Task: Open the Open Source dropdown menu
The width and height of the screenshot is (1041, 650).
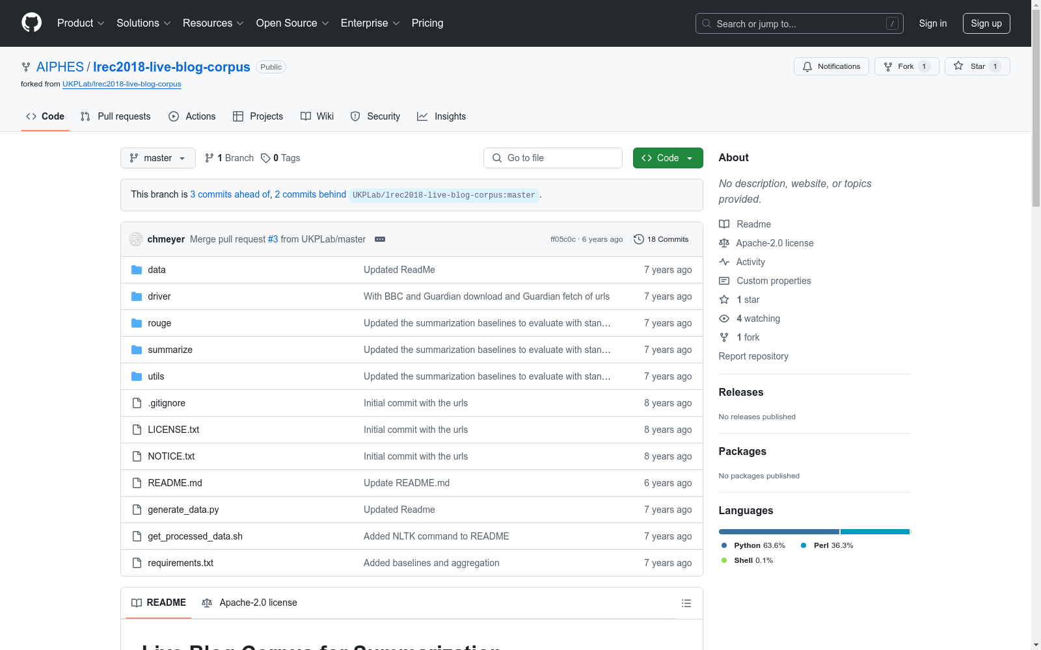Action: point(293,23)
